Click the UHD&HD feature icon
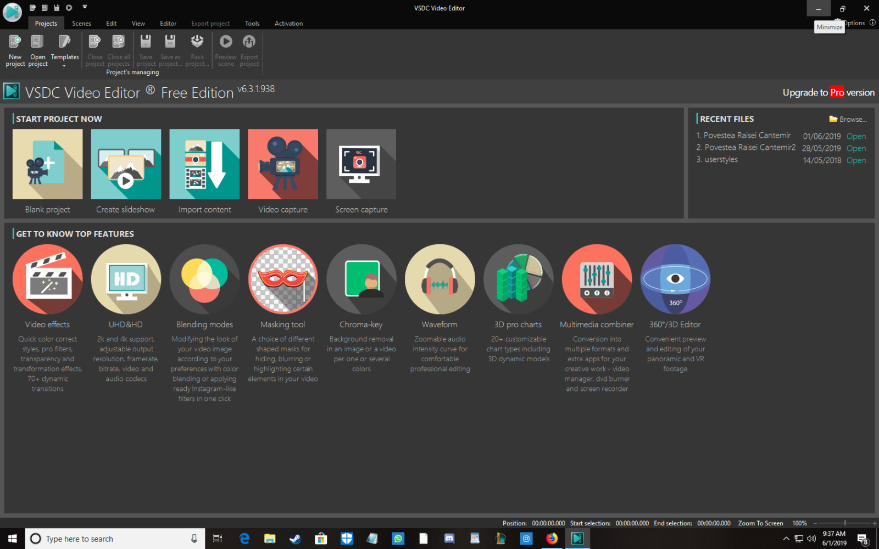The height and width of the screenshot is (549, 879). point(126,279)
